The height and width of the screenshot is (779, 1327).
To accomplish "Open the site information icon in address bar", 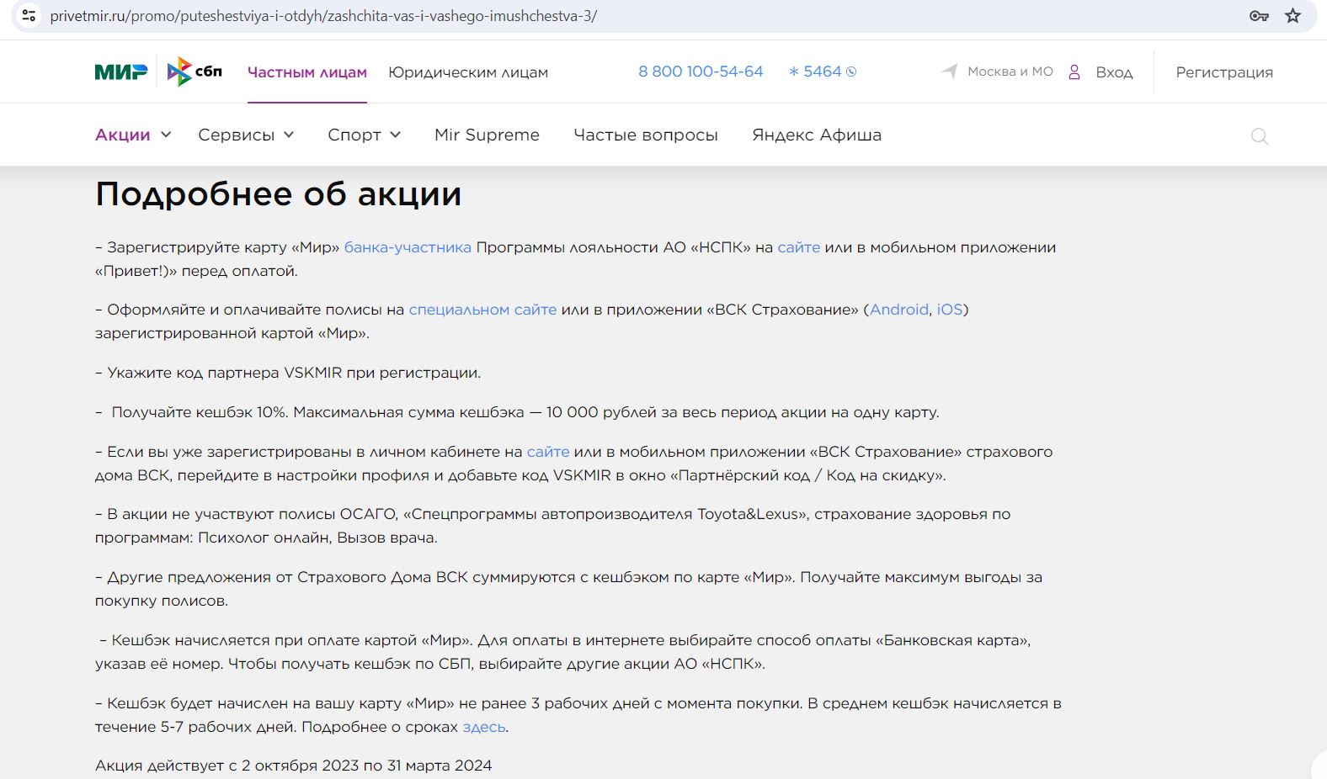I will pos(29,16).
